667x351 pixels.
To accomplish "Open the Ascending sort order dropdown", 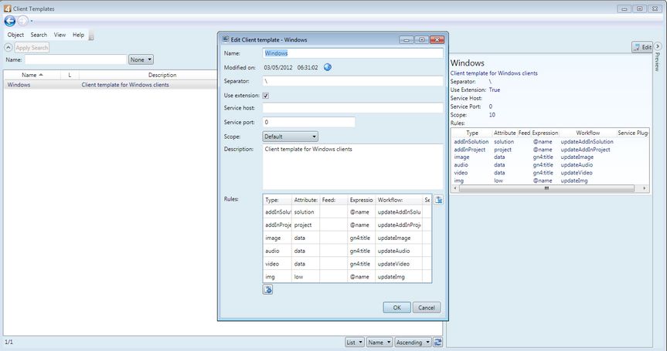I will click(x=413, y=342).
